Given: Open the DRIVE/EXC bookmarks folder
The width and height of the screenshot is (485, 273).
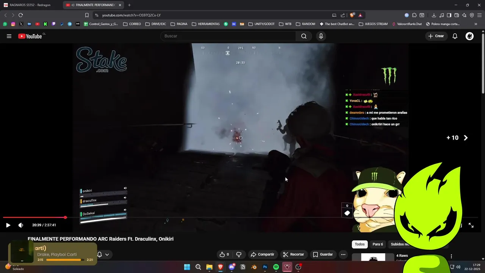Looking at the screenshot, I should pos(156,24).
